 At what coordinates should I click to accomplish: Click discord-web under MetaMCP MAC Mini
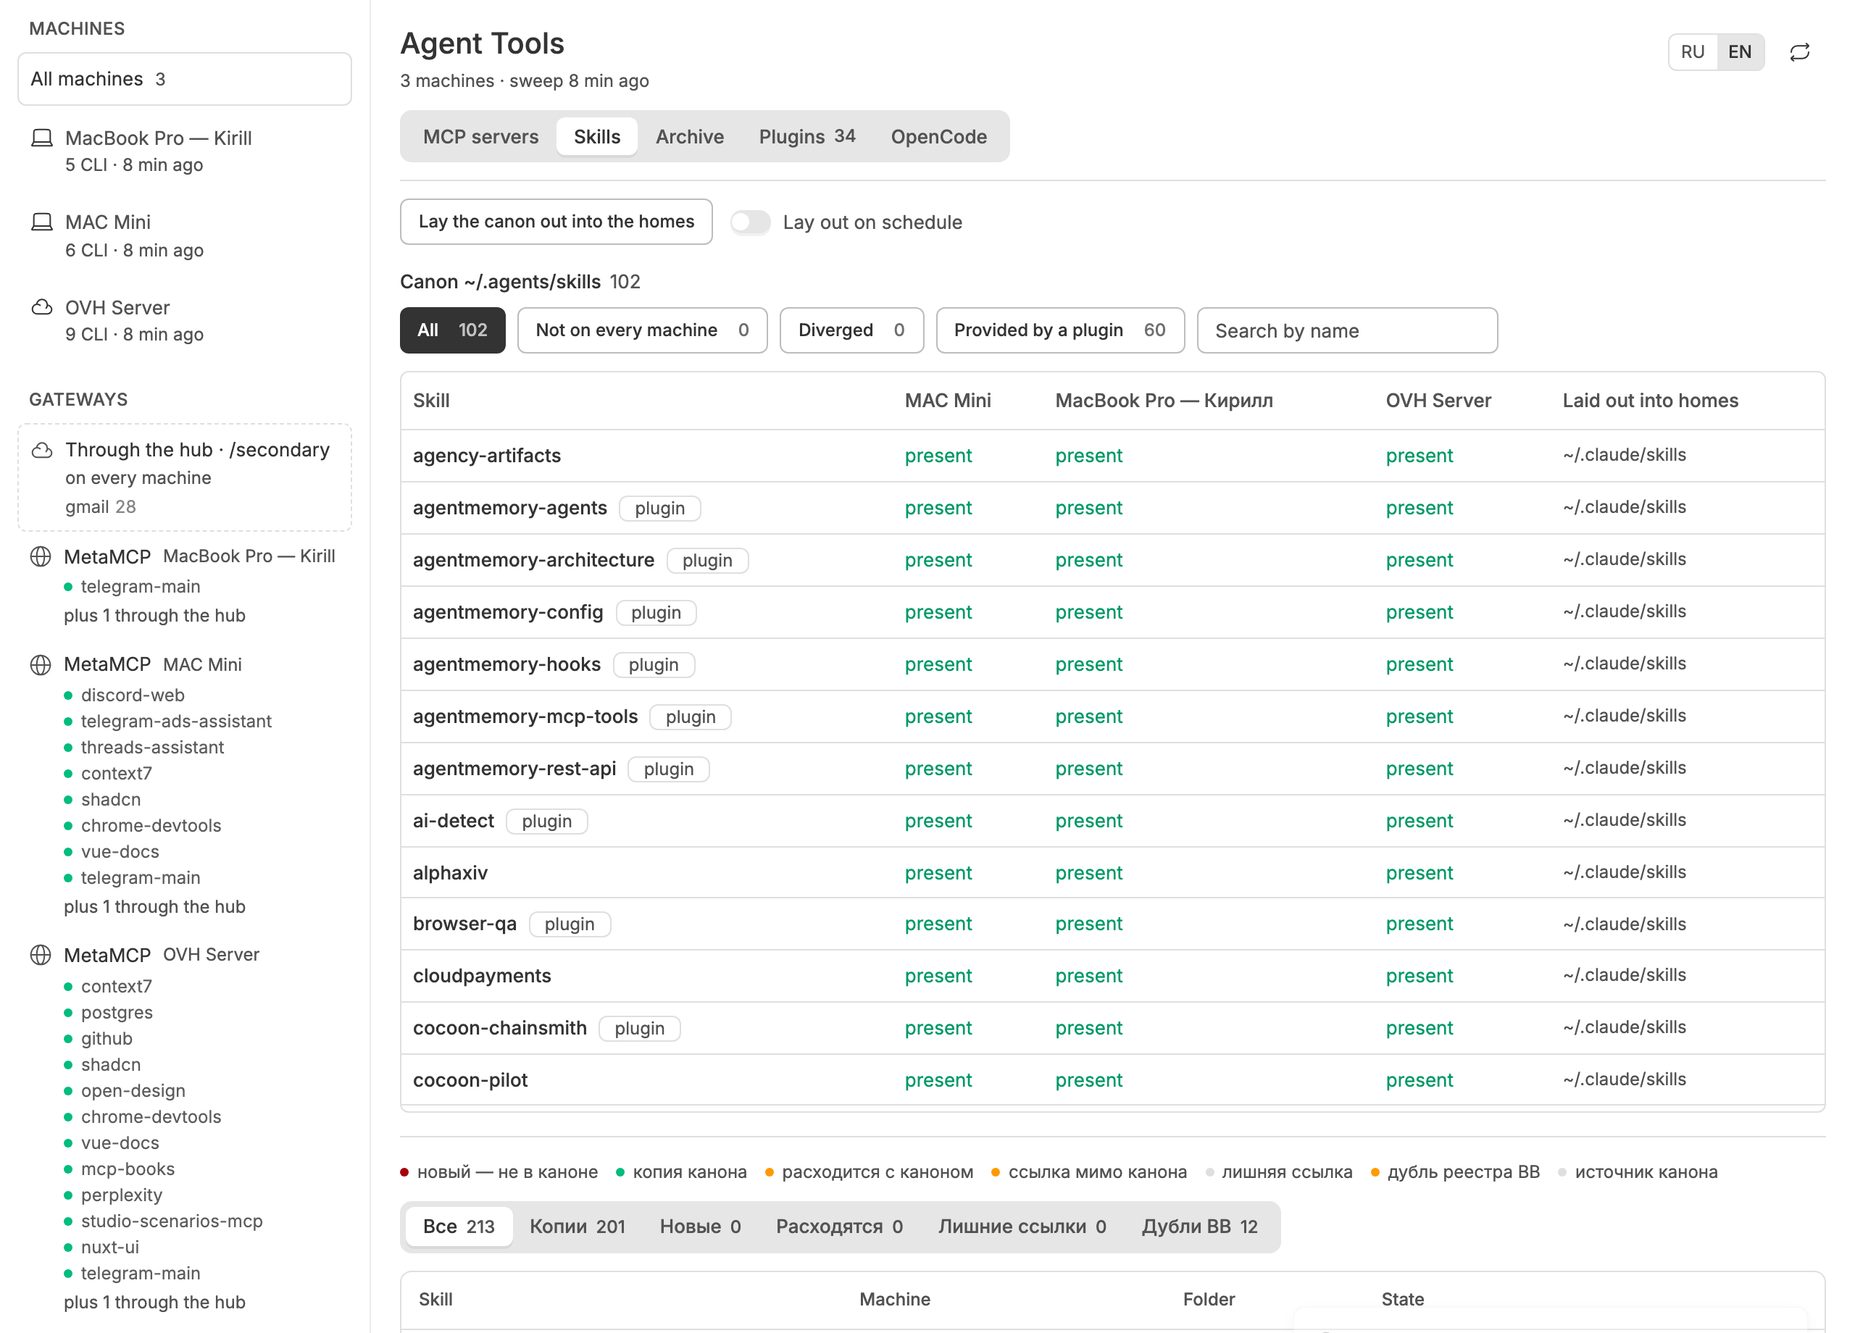[x=133, y=696]
